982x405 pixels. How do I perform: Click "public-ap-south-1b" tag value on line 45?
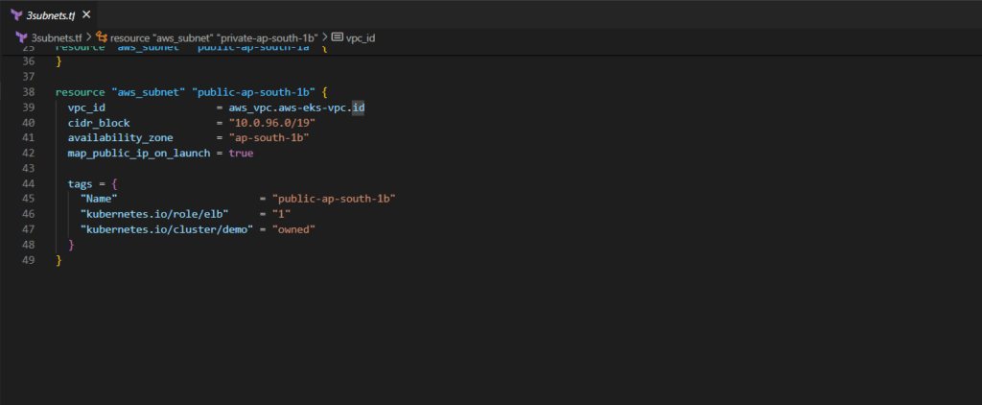(x=334, y=199)
